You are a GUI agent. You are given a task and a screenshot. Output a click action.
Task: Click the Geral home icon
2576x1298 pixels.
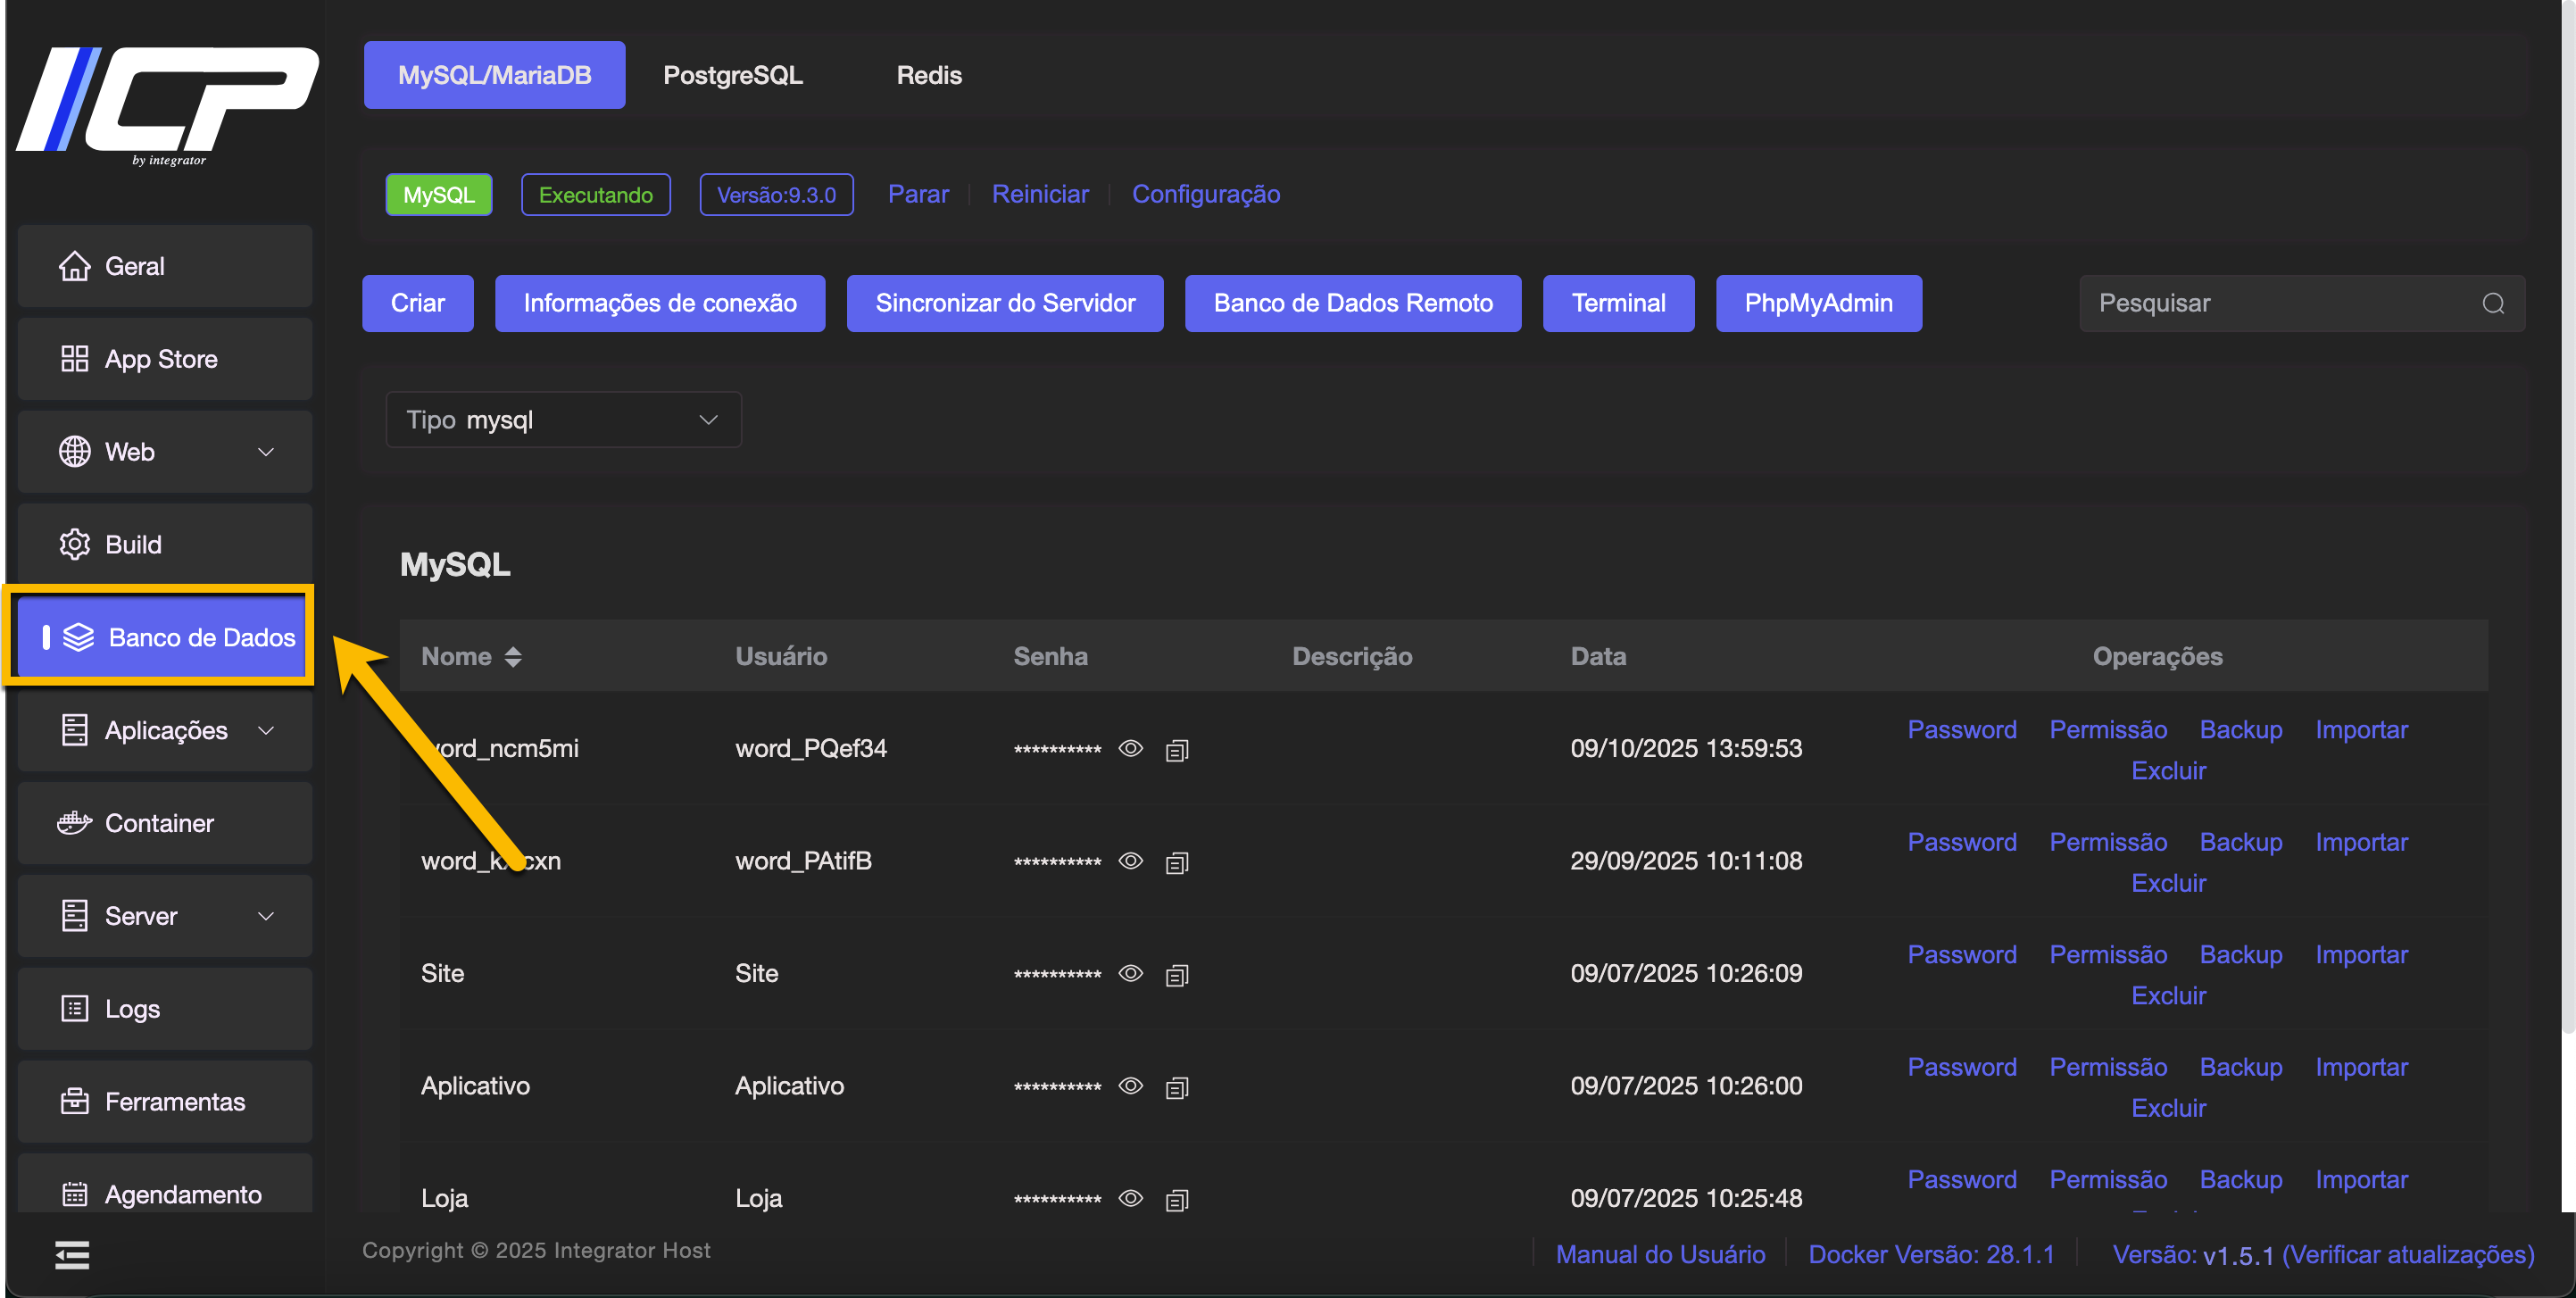74,266
